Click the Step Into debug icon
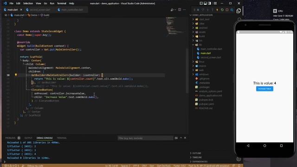Image resolution: width=297 pixels, height=167 pixels. (x=207, y=10)
